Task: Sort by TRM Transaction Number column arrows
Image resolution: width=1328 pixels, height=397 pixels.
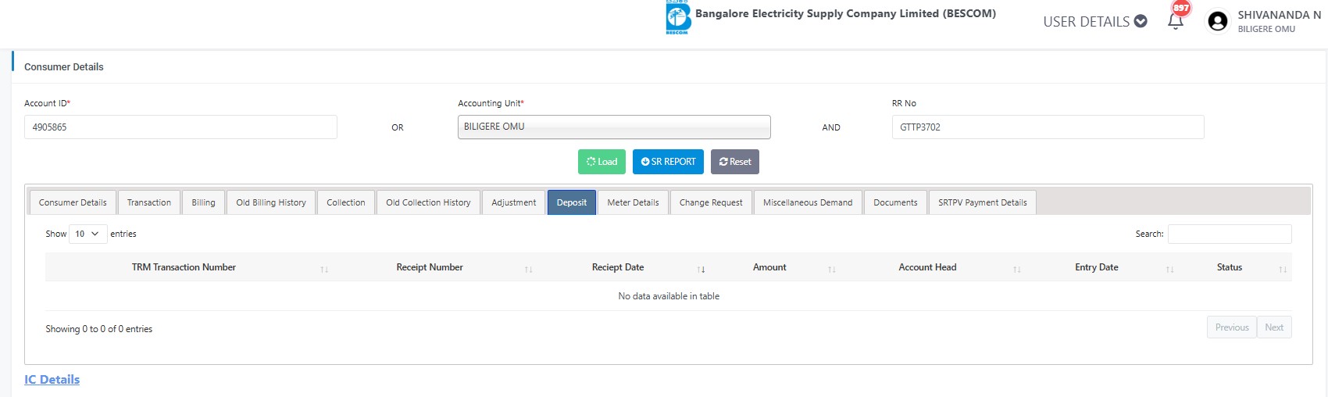Action: click(324, 269)
